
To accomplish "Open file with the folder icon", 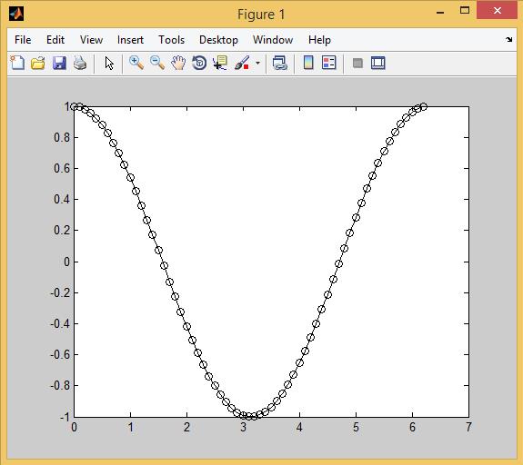I will pos(38,63).
